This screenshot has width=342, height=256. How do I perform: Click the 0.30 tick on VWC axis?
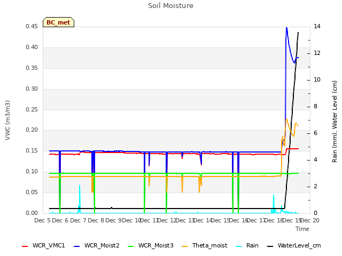pos(32,89)
